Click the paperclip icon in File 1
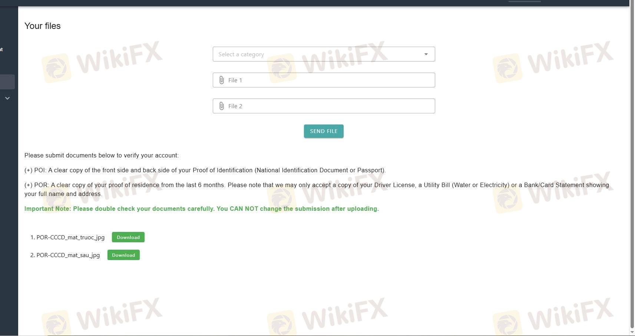This screenshot has height=336, width=635. pos(221,80)
